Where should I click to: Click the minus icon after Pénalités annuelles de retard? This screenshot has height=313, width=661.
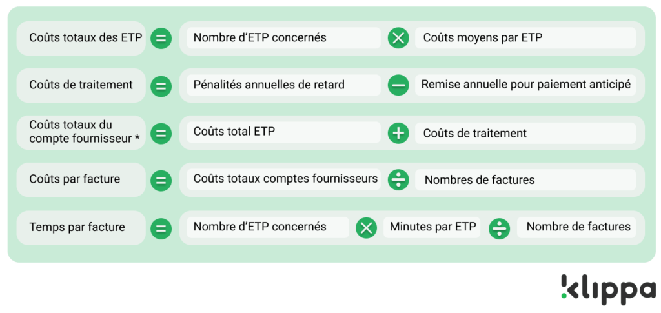(x=398, y=85)
